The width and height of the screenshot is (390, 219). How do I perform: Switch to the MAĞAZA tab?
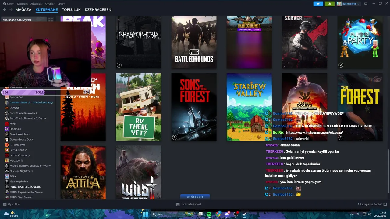[x=23, y=10]
